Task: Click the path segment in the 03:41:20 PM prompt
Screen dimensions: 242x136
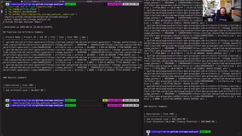Action: 37,105
